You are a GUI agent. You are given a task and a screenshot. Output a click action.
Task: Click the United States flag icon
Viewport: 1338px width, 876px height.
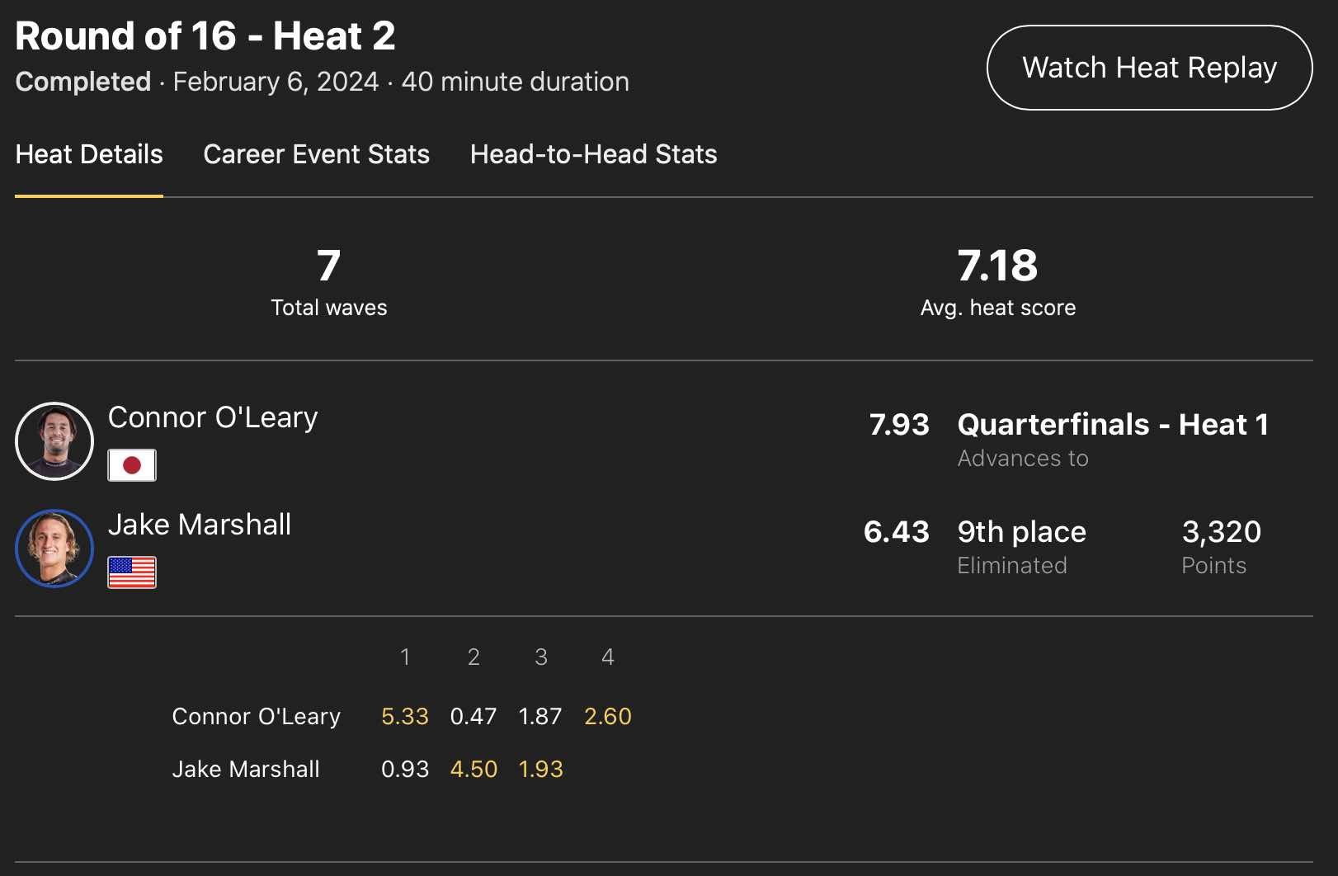click(x=132, y=572)
